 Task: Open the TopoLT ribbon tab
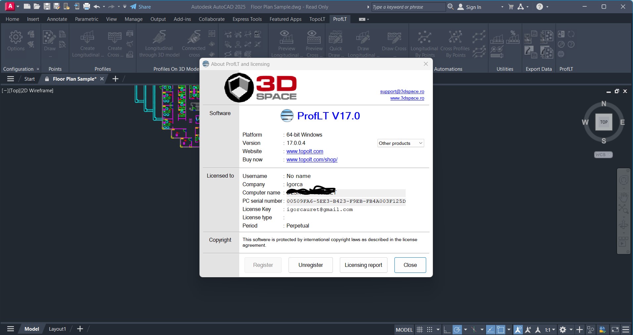point(317,19)
